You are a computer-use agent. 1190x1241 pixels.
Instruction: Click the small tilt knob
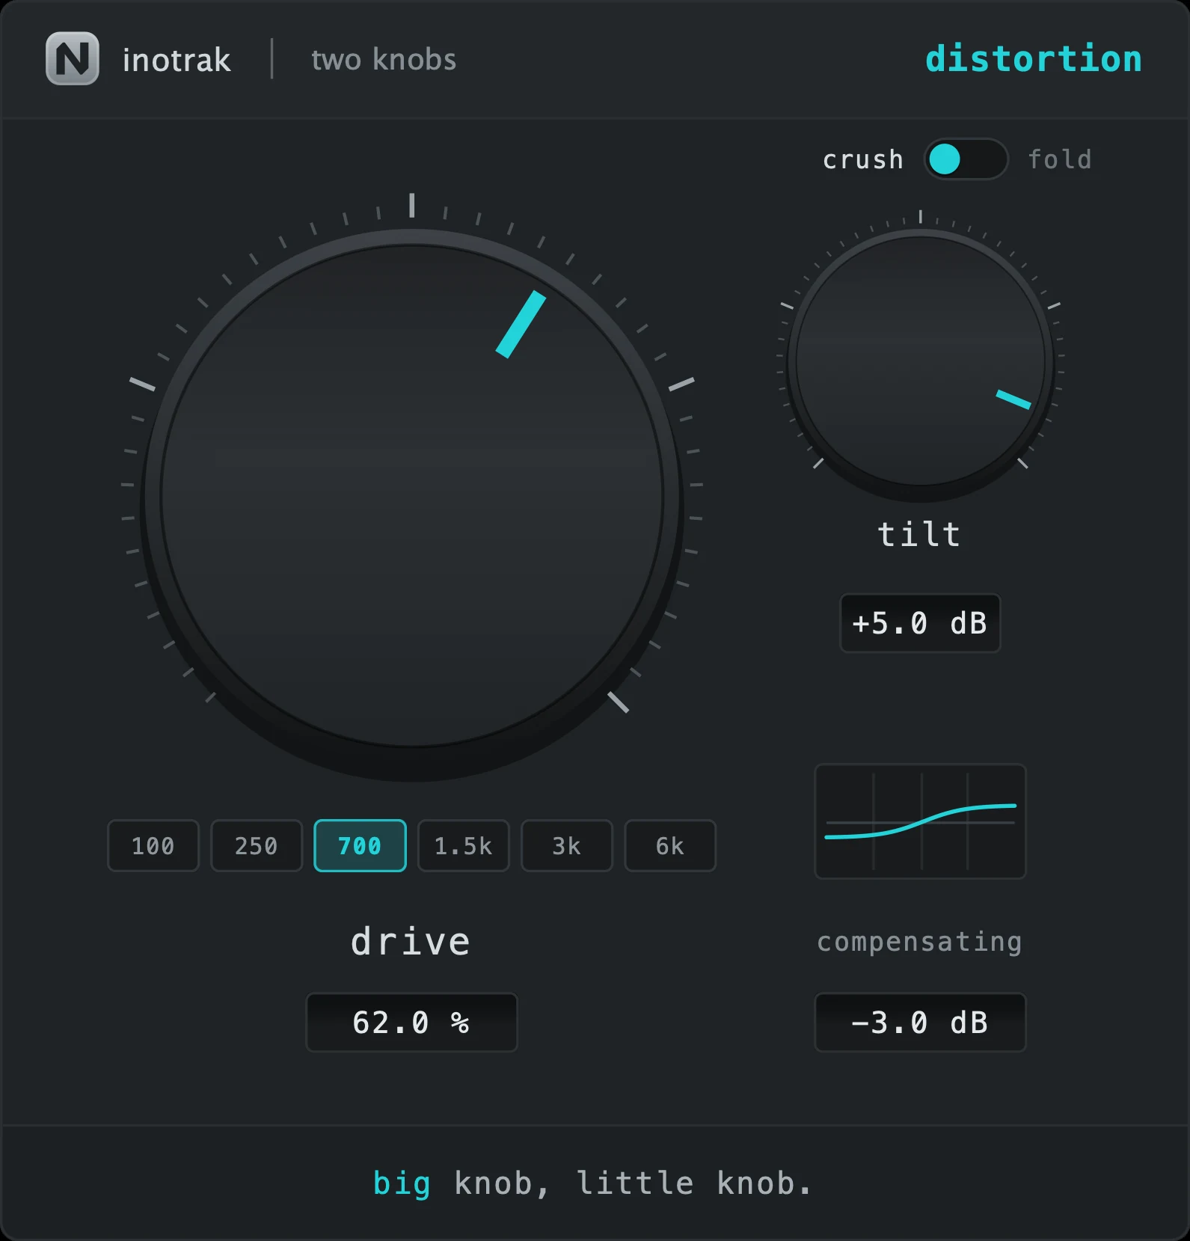click(921, 361)
